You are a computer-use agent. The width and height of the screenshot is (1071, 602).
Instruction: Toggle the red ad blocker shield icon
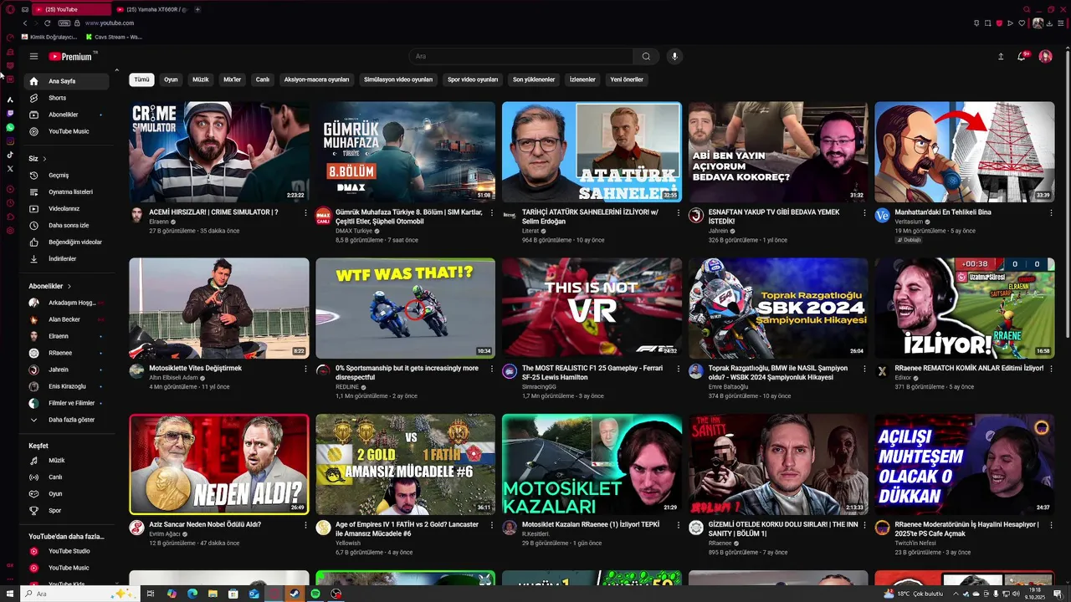(999, 23)
